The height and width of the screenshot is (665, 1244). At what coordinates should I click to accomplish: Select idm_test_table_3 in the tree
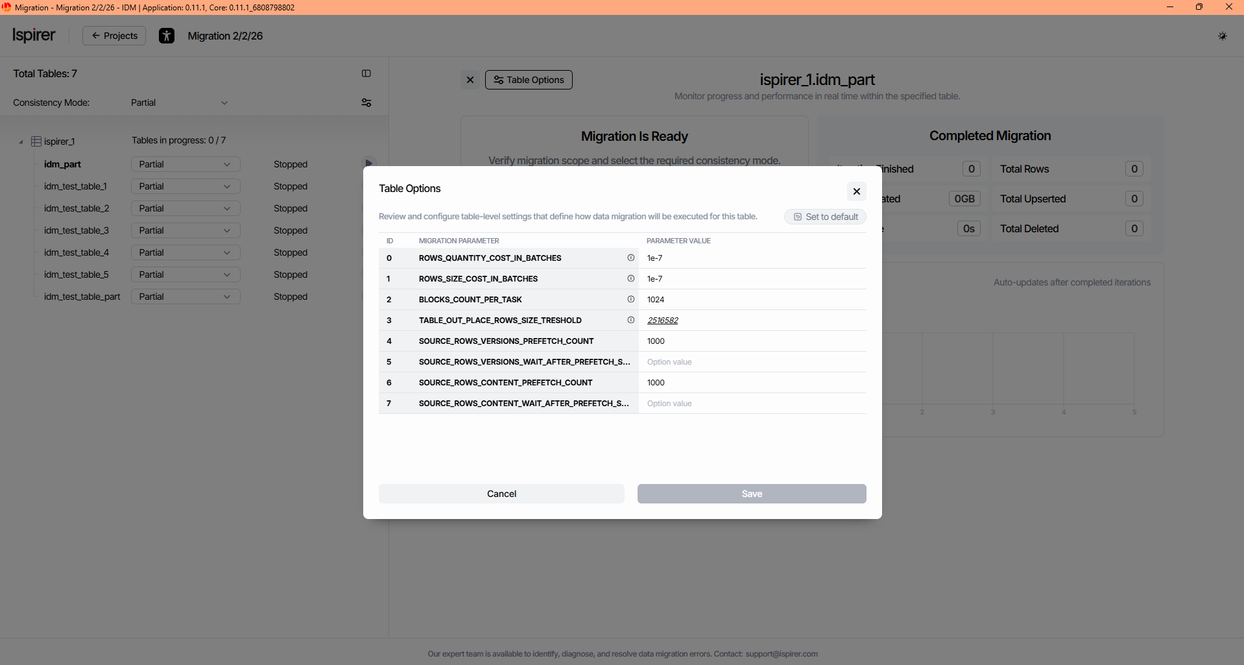click(77, 230)
